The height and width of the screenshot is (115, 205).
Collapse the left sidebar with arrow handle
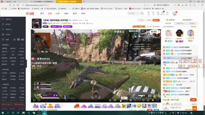coord(26,64)
